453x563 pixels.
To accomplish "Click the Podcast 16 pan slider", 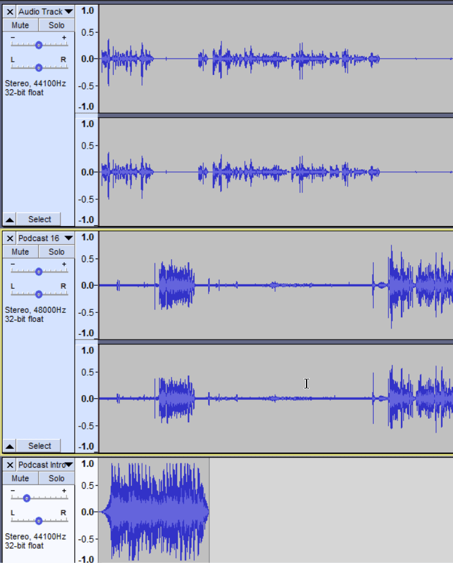I will [39, 294].
